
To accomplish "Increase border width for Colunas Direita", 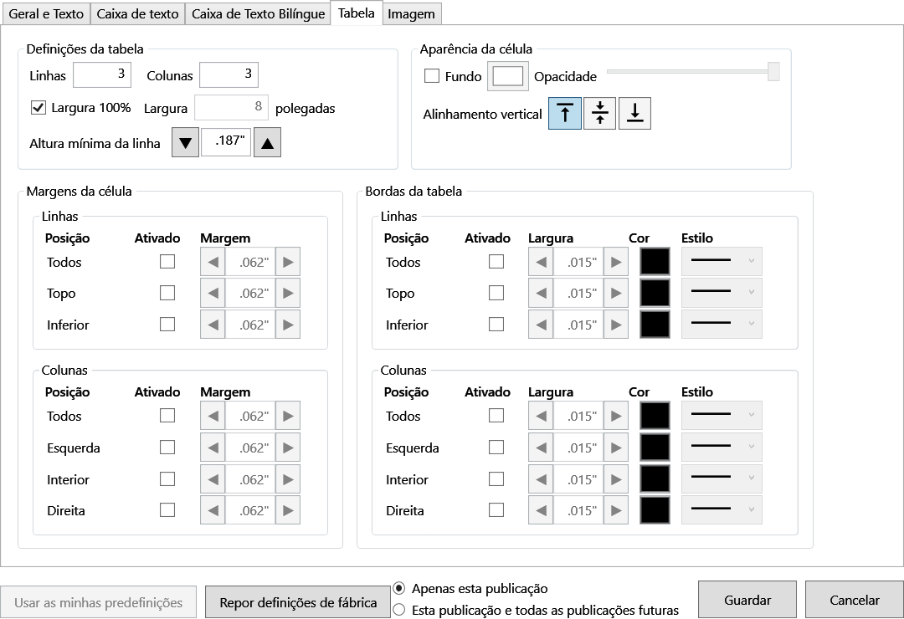I will click(x=616, y=510).
